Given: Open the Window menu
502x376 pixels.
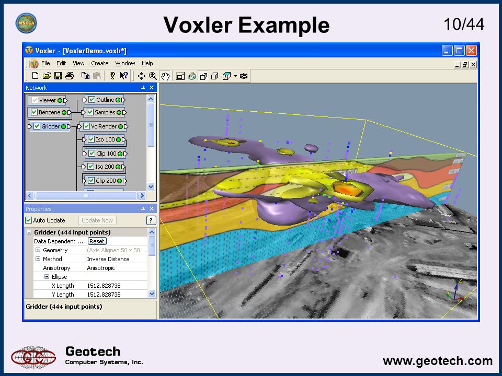Looking at the screenshot, I should click(125, 63).
